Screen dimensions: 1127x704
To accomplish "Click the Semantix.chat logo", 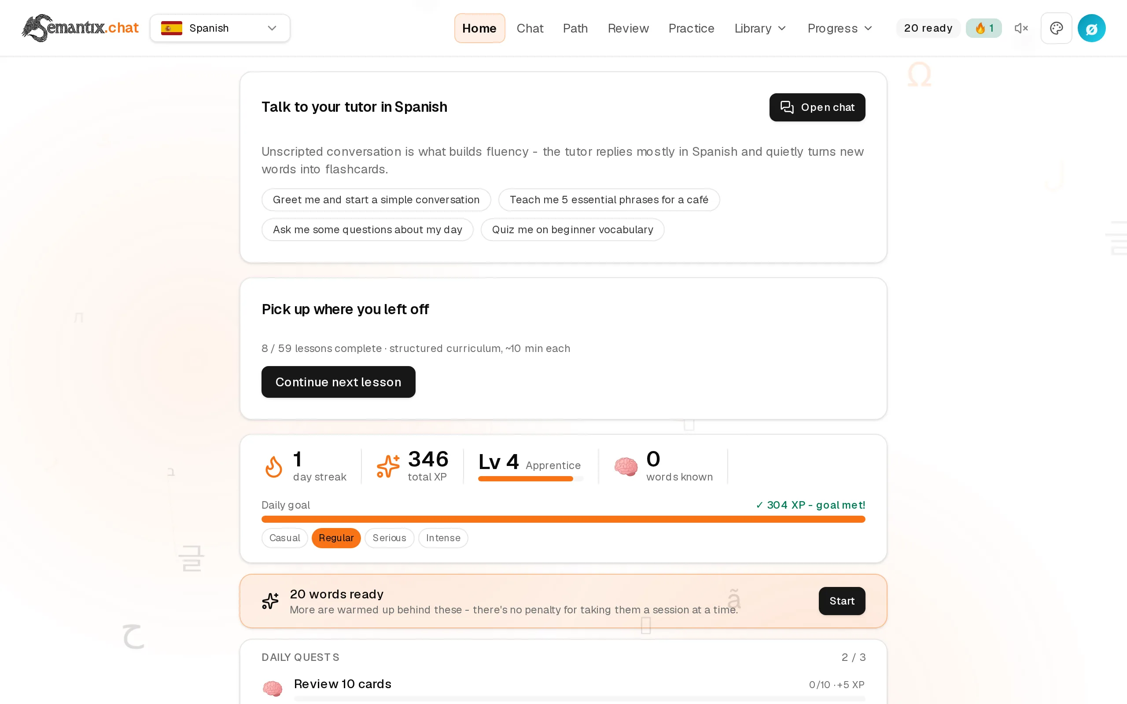I will tap(80, 28).
